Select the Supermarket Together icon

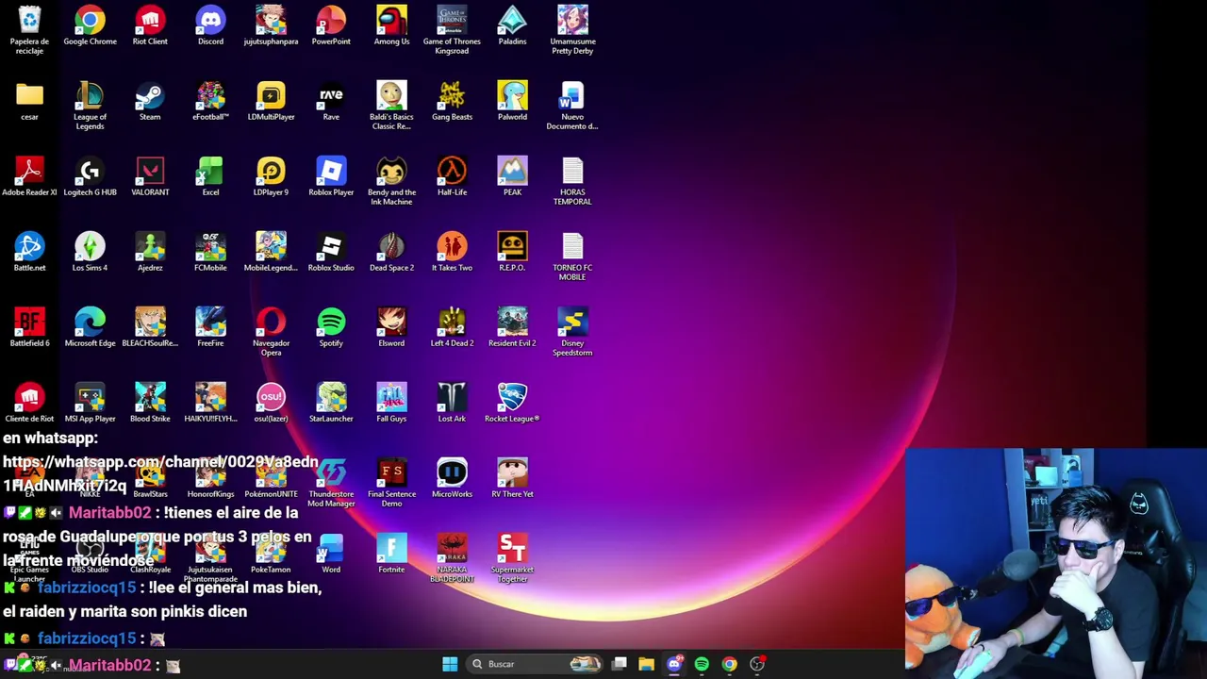(512, 558)
